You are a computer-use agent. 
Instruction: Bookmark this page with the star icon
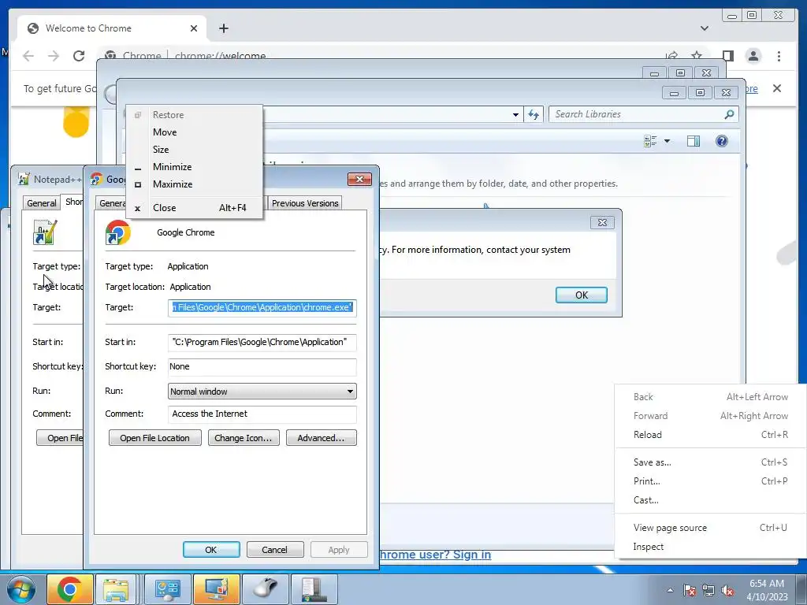pos(697,56)
